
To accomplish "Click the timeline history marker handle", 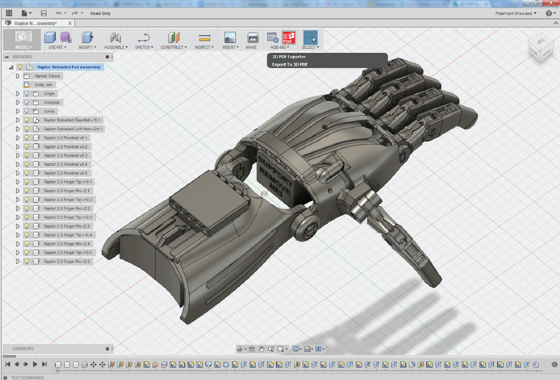I will (x=57, y=370).
